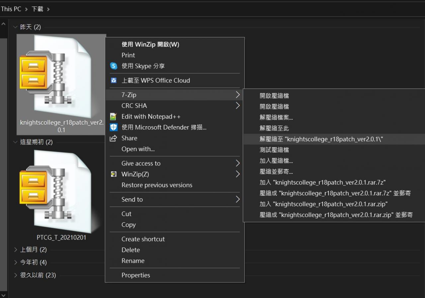This screenshot has height=298, width=425.
Task: Choose 解壓縮至此 from 7-Zip submenu
Action: click(274, 128)
